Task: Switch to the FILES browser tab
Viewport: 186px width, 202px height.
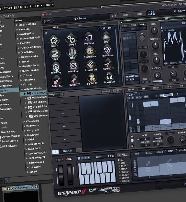Action: [105, 24]
